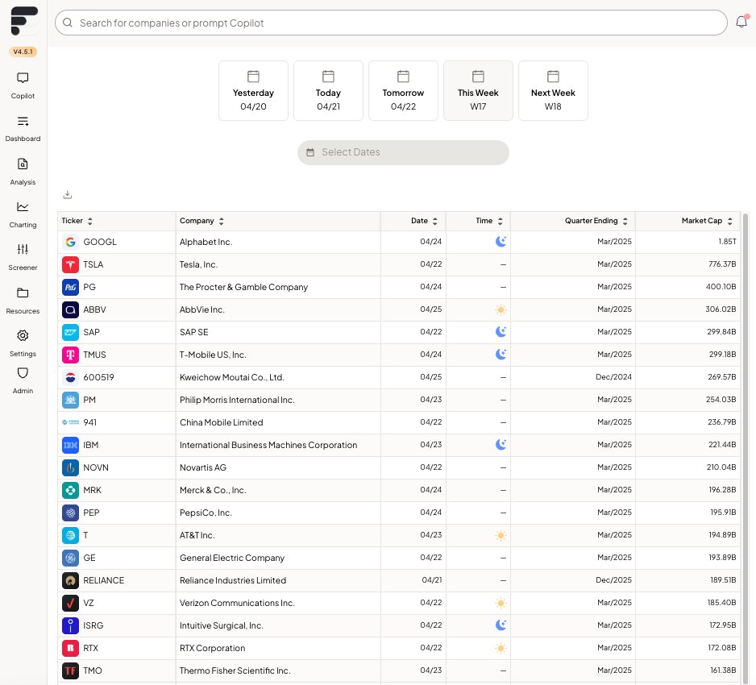Open the Analysis sidebar item
Screen dimensions: 756x685
(x=23, y=171)
